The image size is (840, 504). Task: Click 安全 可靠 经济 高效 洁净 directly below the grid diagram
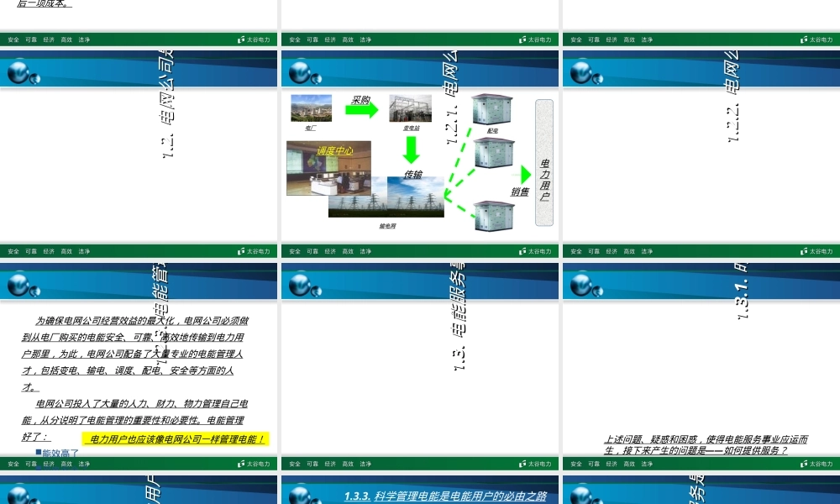(x=330, y=251)
